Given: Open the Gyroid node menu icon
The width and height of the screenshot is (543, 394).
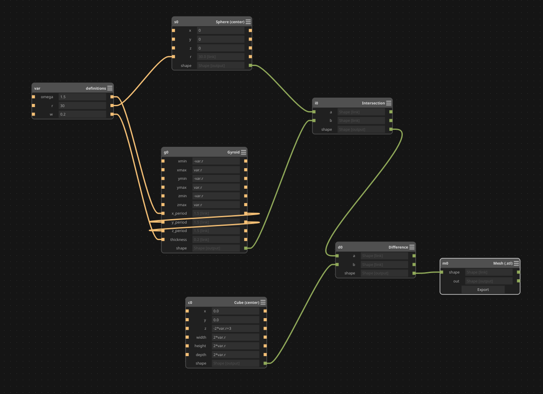Looking at the screenshot, I should point(243,153).
